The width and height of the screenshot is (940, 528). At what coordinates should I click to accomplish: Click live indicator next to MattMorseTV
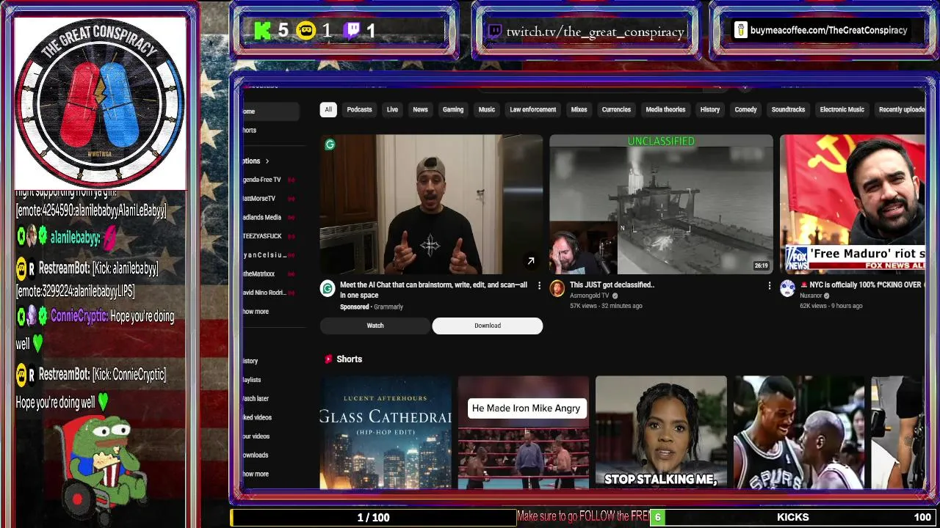pos(292,199)
